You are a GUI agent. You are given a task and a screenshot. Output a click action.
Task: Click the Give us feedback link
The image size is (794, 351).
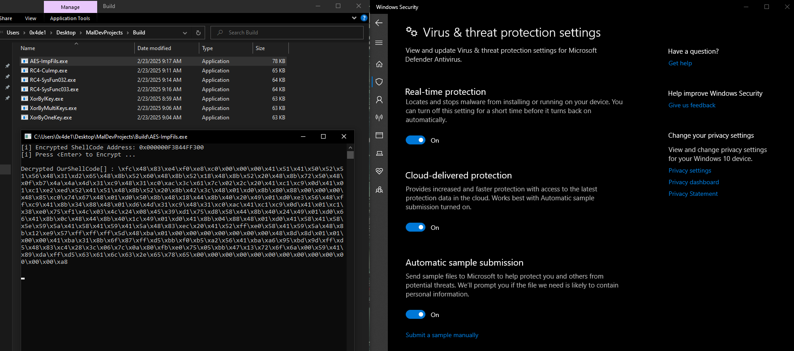[692, 105]
